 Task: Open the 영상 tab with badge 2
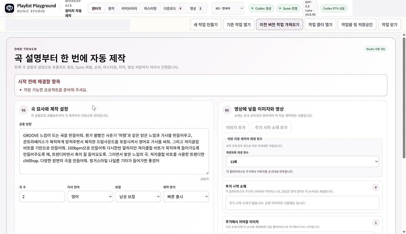[x=196, y=8]
